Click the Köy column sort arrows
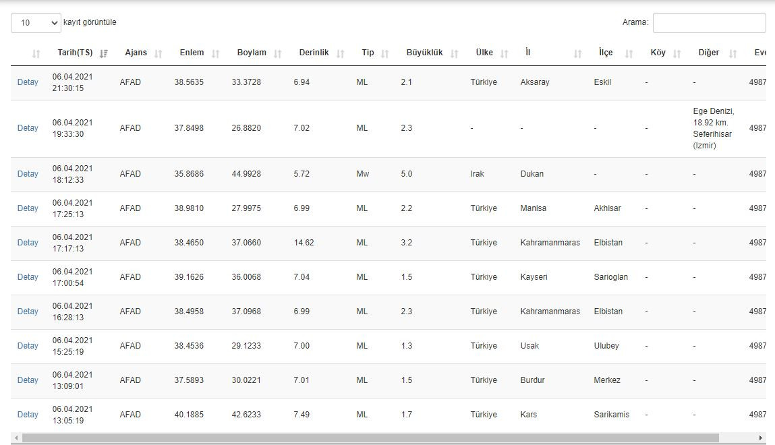Image resolution: width=775 pixels, height=445 pixels. pyautogui.click(x=677, y=53)
